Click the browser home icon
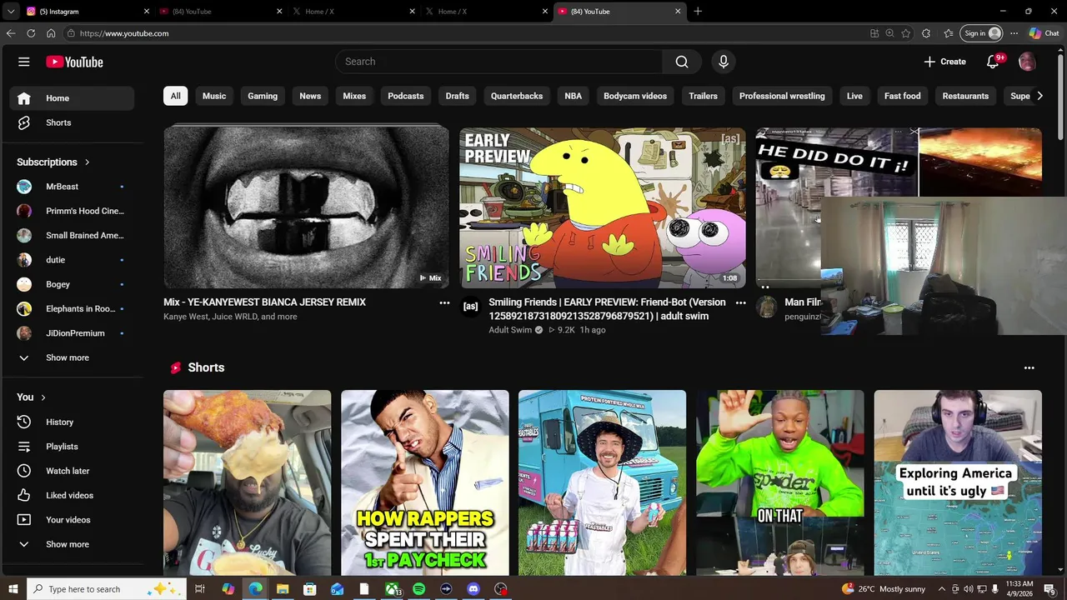 (51, 33)
